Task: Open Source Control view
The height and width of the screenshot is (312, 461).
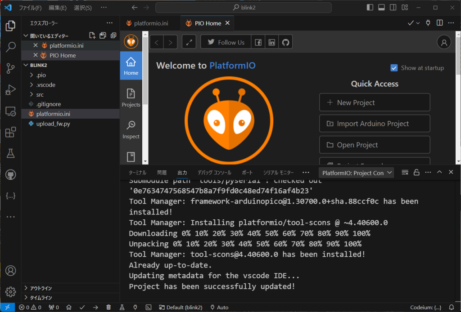Action: [x=11, y=68]
